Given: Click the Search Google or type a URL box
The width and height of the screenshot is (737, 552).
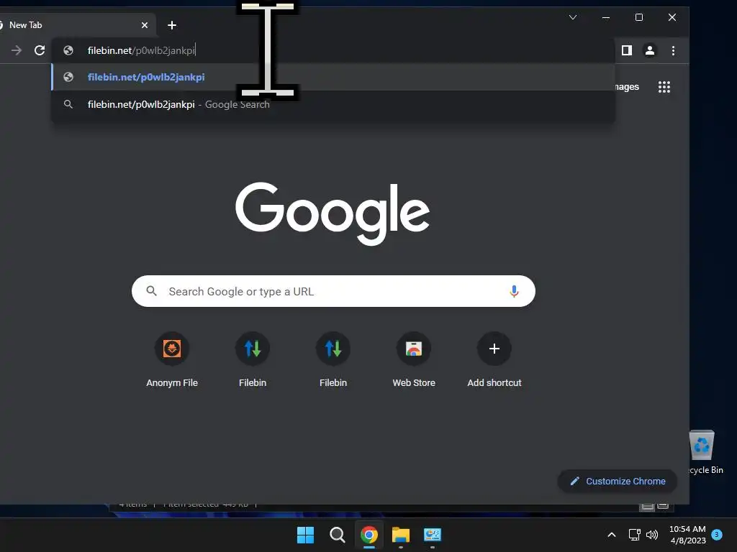Looking at the screenshot, I should point(333,292).
